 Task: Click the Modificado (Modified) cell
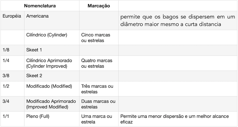49,86
